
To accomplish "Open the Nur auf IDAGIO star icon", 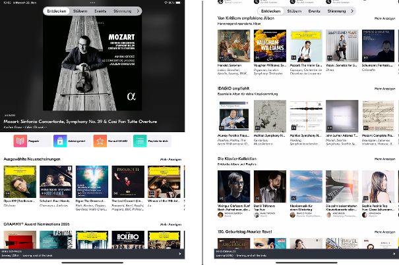I will pyautogui.click(x=100, y=141).
